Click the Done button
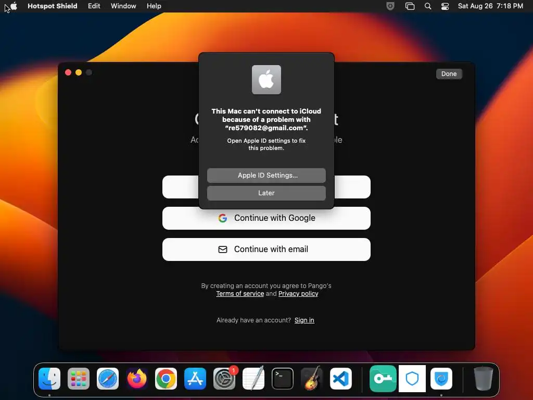This screenshot has width=533, height=400. click(x=449, y=74)
